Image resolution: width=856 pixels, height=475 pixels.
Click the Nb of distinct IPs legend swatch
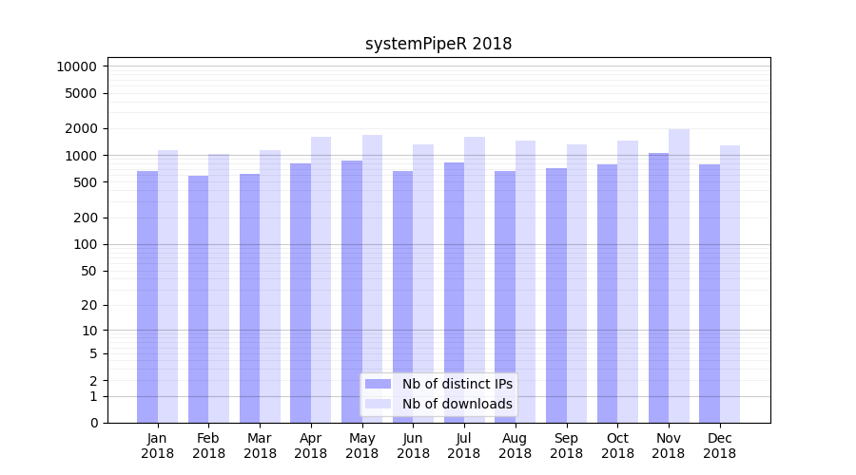point(379,384)
